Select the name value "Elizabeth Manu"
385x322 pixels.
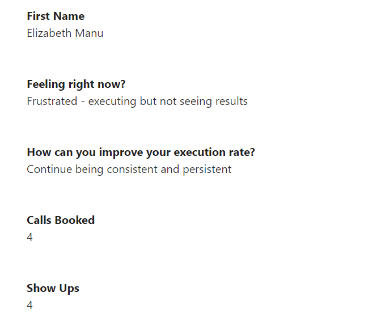coord(65,33)
